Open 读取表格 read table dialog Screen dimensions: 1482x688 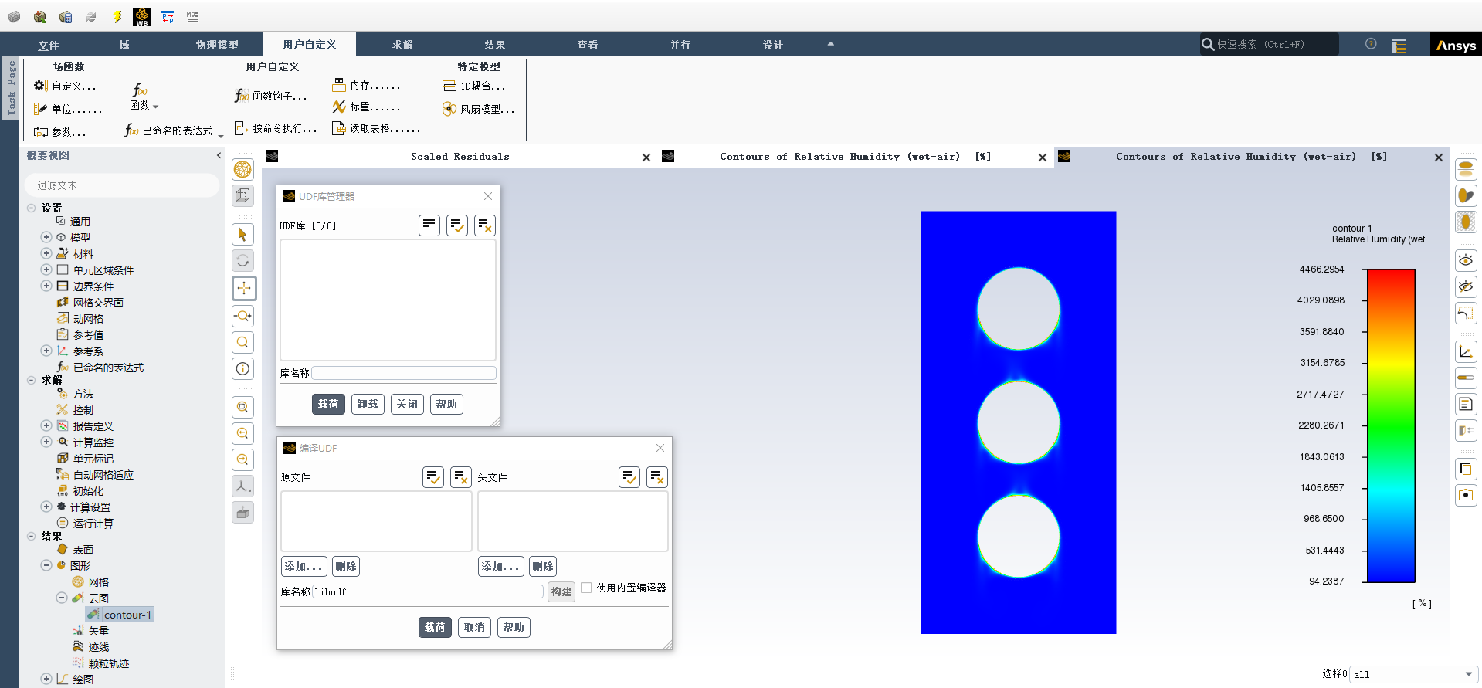[x=376, y=128]
